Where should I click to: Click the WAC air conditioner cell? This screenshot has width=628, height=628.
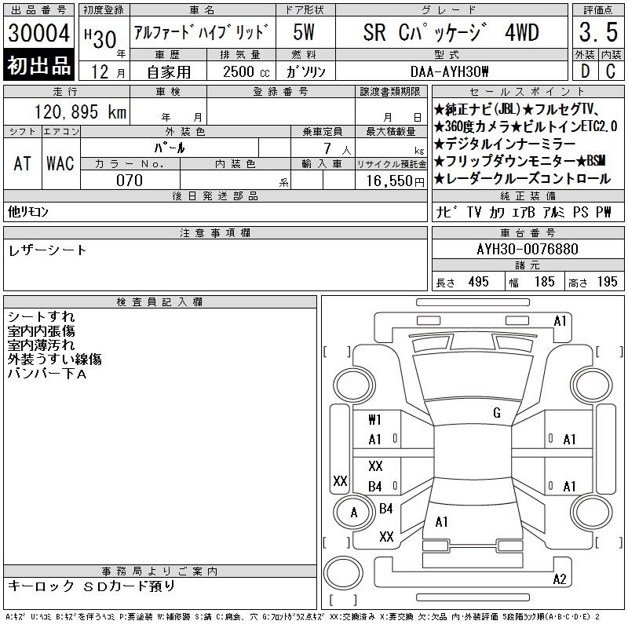click(60, 163)
